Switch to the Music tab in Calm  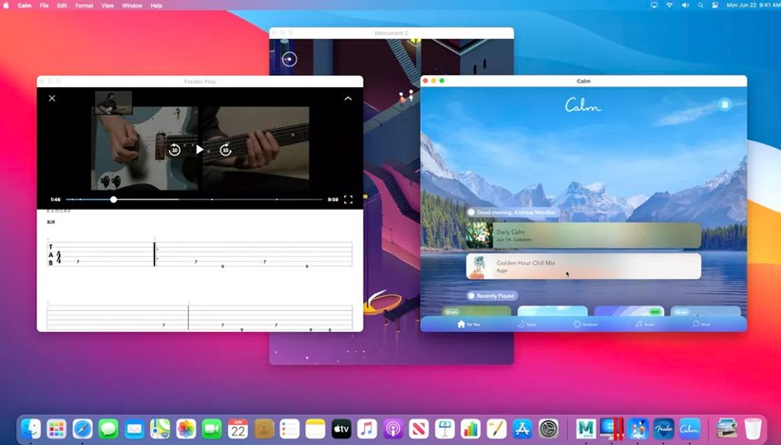pos(644,324)
